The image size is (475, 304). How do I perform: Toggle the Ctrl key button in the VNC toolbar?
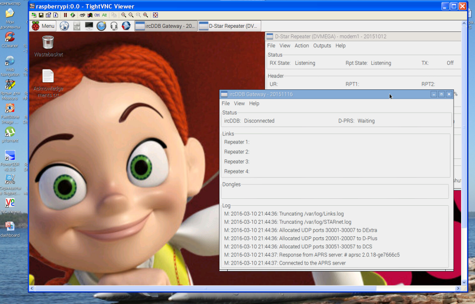click(97, 15)
